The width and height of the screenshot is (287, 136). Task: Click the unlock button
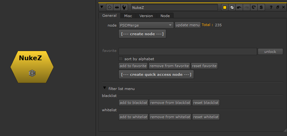270,52
